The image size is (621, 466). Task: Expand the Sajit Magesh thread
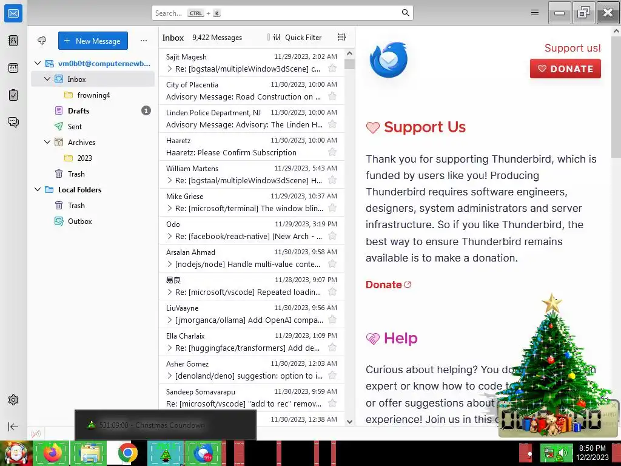point(170,69)
